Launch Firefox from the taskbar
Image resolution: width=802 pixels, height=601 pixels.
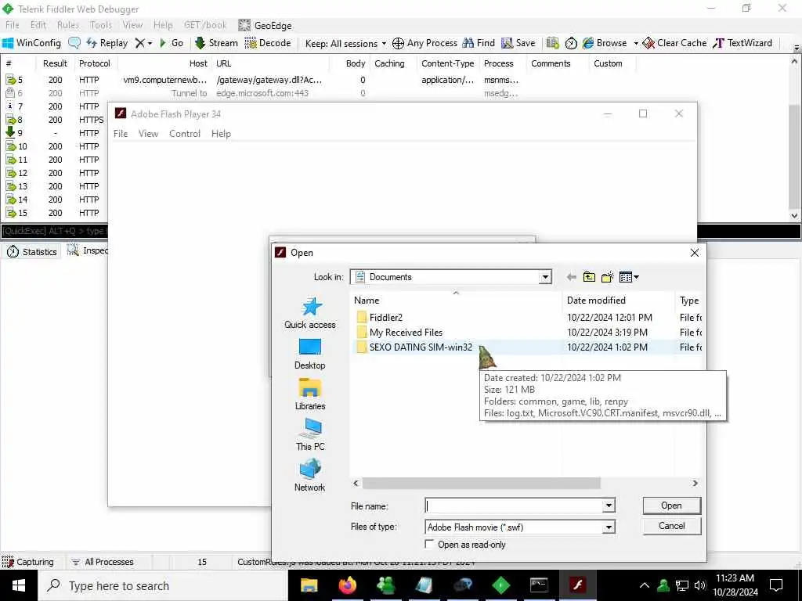347,585
